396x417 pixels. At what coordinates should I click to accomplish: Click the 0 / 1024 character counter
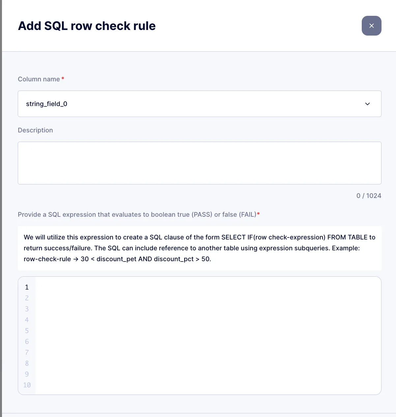tap(369, 196)
